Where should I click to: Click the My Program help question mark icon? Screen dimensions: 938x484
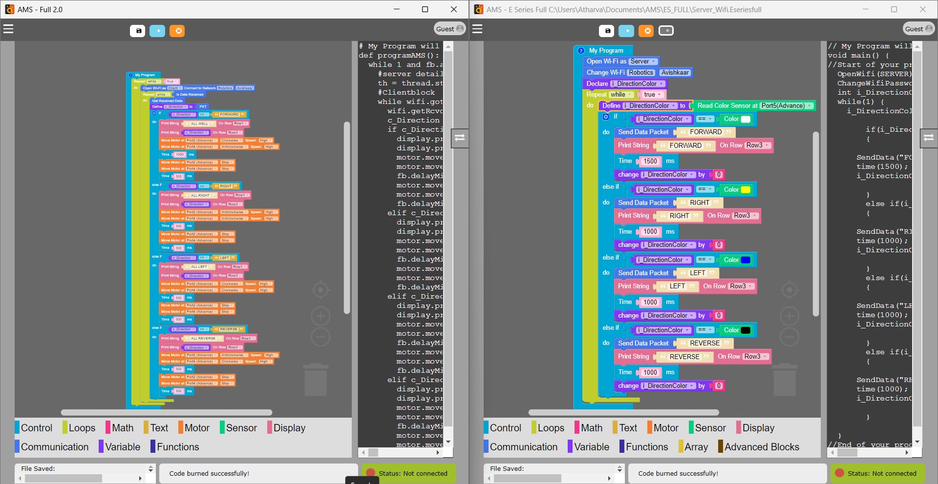[x=581, y=51]
